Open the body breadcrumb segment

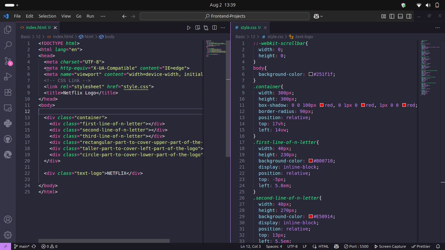107,37
